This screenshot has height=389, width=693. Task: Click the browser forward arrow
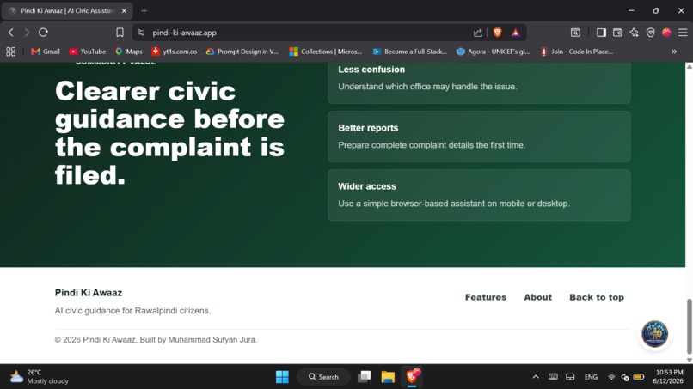point(27,33)
